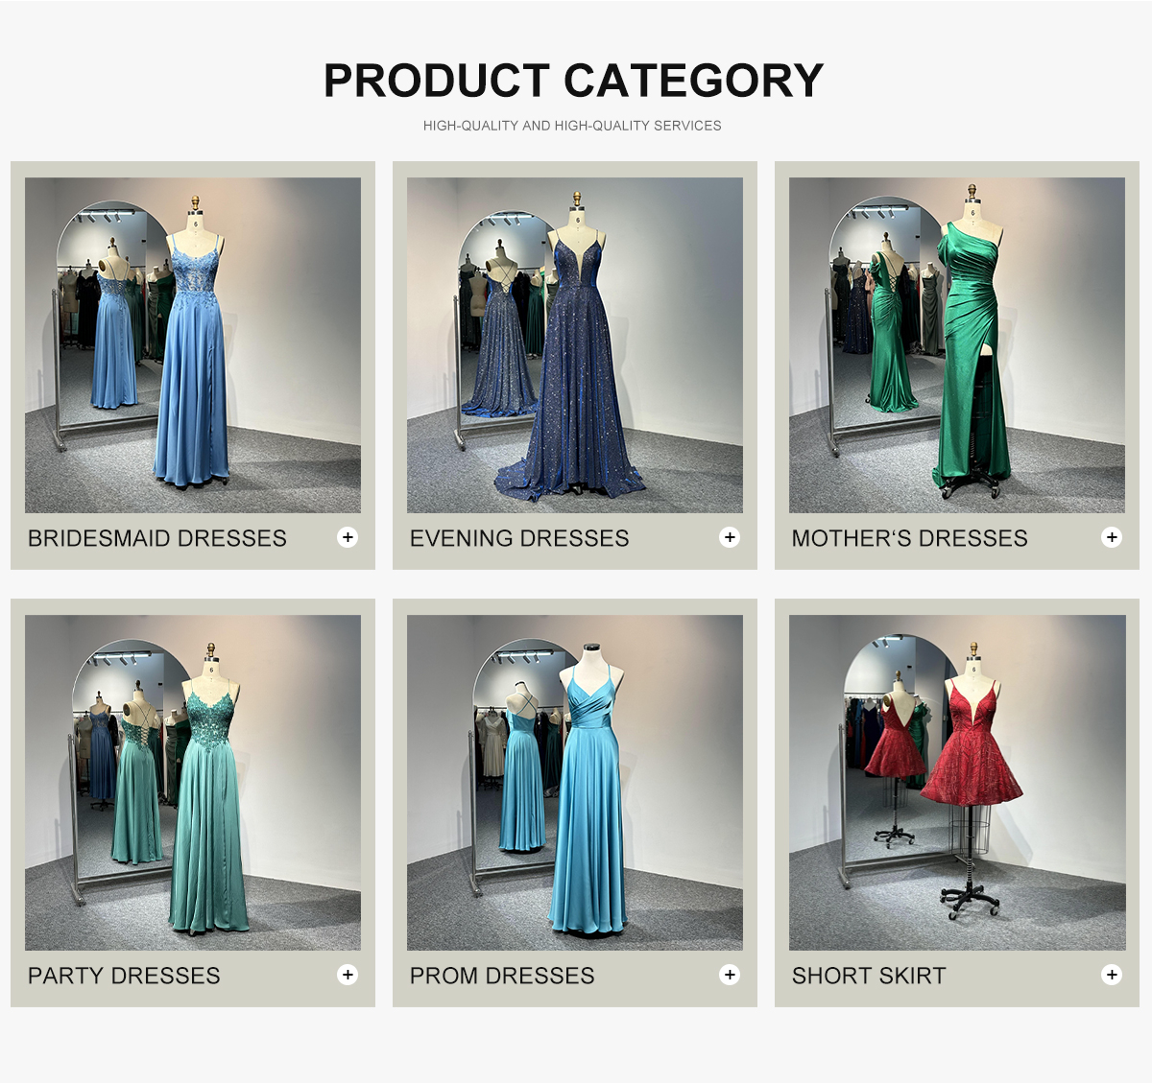The image size is (1152, 1084).
Task: Expand Prom Dresses plus icon
Action: (x=730, y=975)
